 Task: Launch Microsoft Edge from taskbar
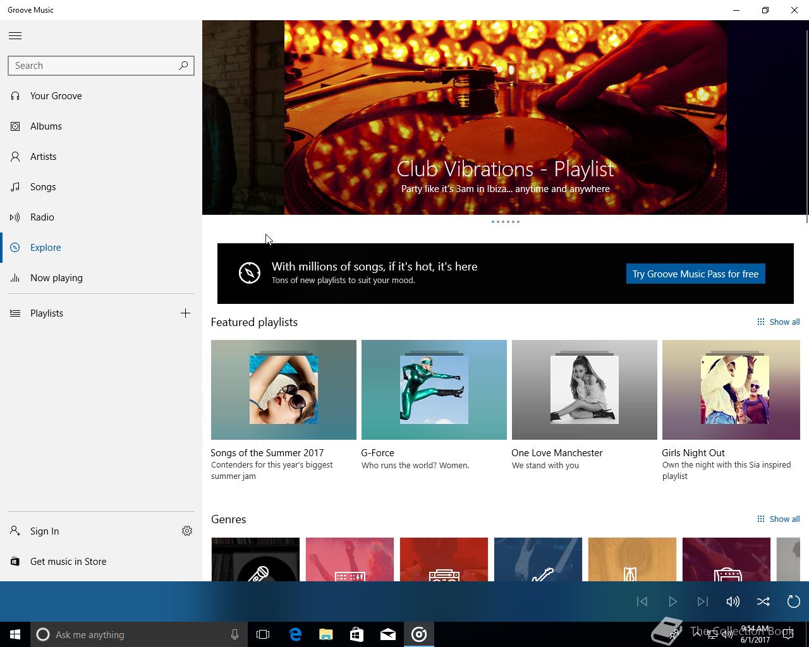295,634
